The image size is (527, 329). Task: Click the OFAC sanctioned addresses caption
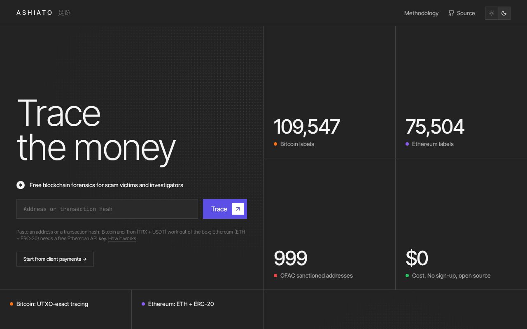pyautogui.click(x=317, y=276)
